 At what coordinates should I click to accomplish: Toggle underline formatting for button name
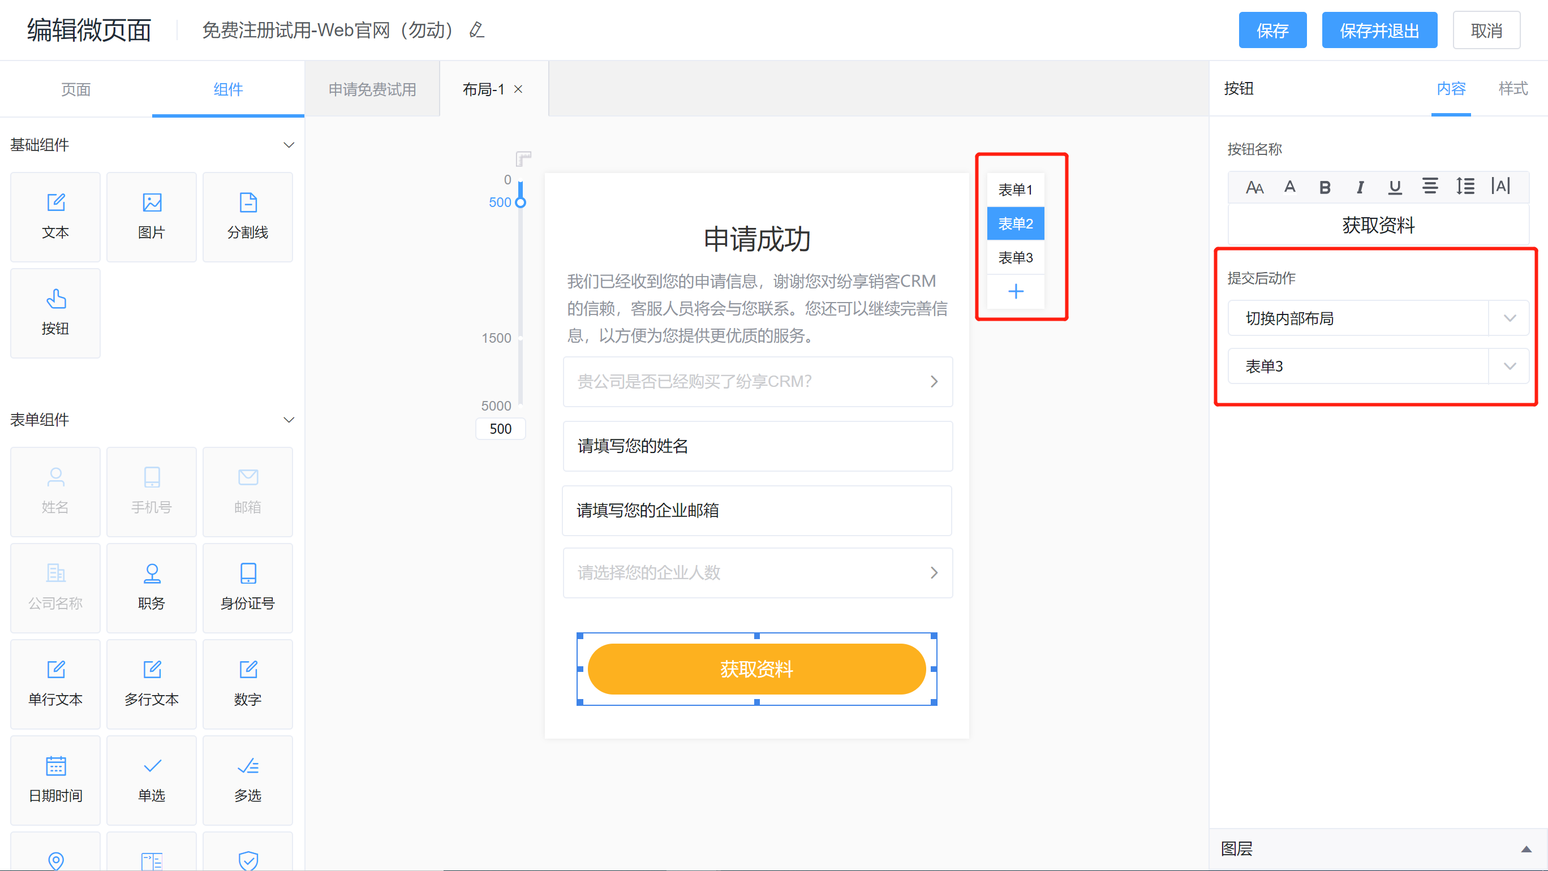[x=1395, y=187]
